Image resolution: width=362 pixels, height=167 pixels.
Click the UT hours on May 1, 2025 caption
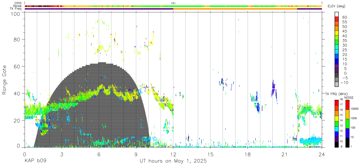[173, 161]
